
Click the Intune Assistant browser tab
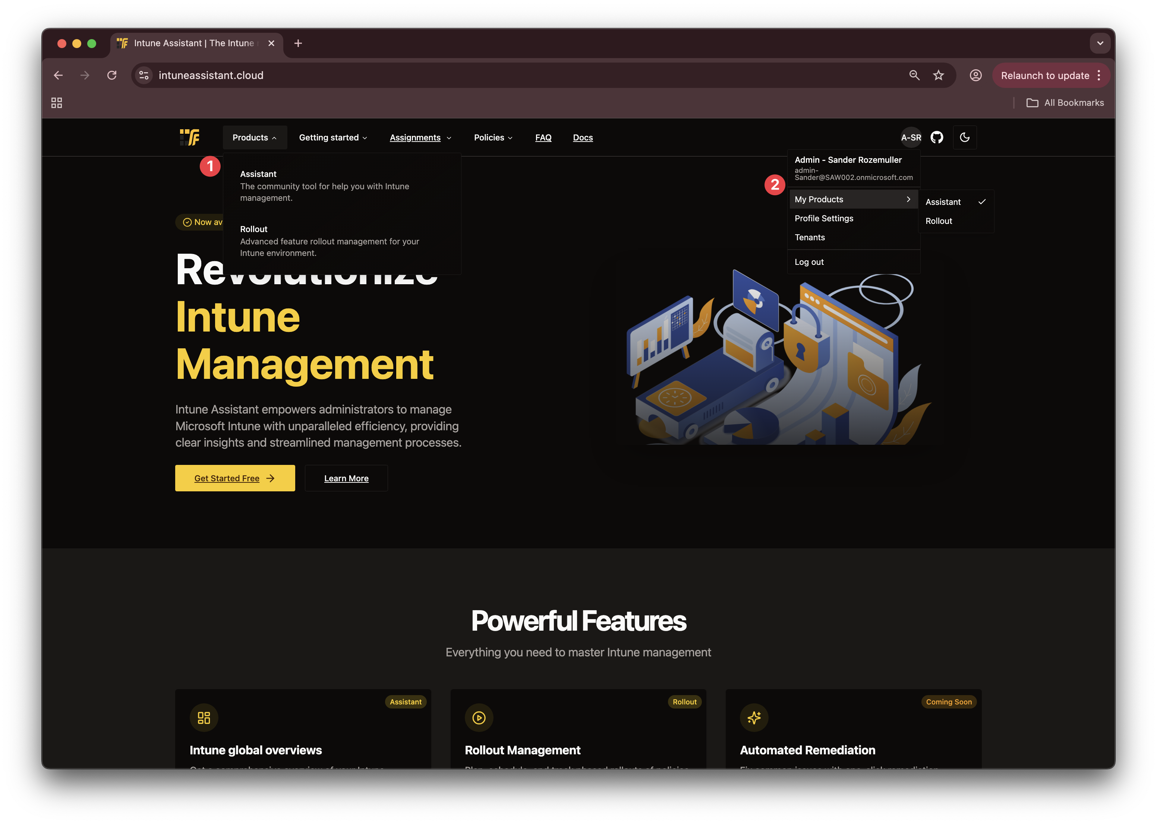click(x=196, y=44)
